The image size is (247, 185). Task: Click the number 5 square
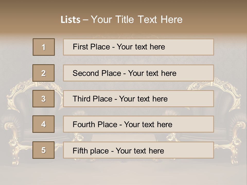pyautogui.click(x=43, y=150)
